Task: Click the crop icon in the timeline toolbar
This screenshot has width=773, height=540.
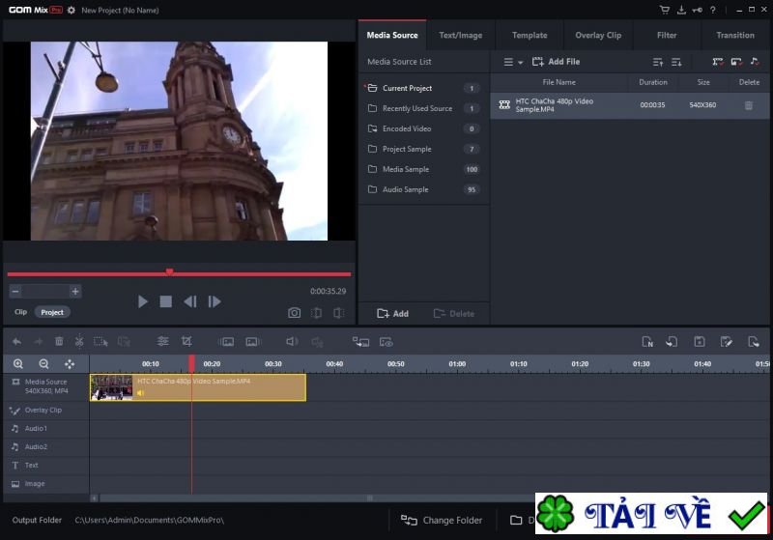Action: coord(186,341)
